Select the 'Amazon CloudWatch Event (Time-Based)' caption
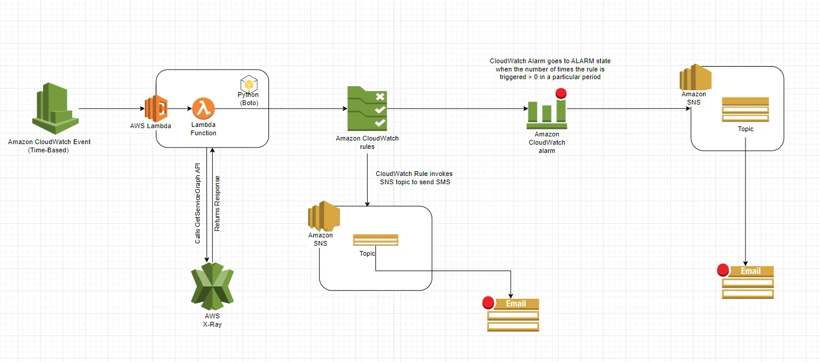The width and height of the screenshot is (820, 362). (x=50, y=146)
